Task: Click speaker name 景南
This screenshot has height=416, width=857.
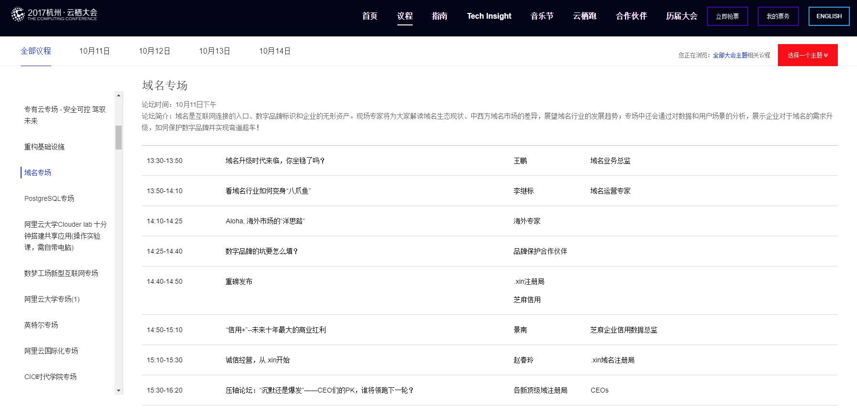Action: click(521, 330)
